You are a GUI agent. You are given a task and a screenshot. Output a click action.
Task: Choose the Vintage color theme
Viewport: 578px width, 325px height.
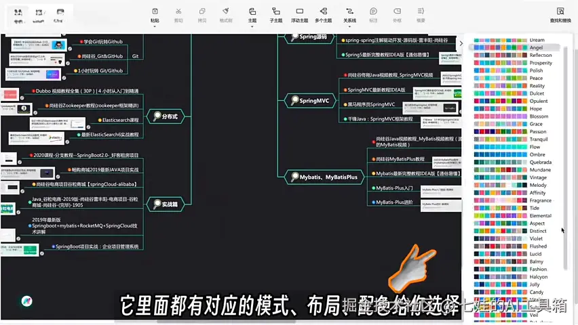(510, 177)
